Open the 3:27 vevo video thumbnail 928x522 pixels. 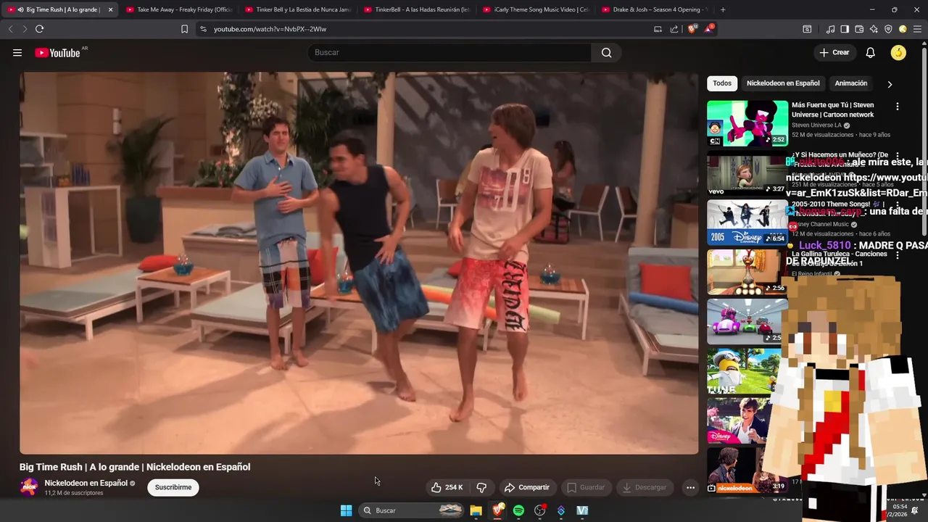pos(747,173)
